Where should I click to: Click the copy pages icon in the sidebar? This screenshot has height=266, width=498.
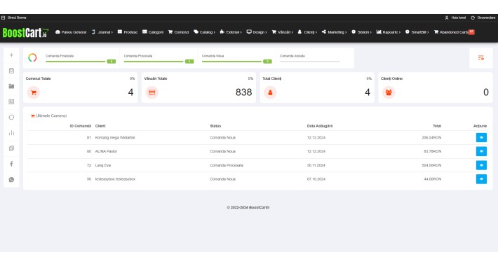[x=11, y=148]
